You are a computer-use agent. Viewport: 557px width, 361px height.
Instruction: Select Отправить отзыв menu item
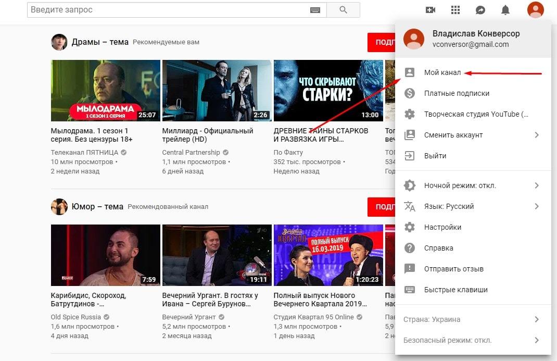(x=473, y=269)
